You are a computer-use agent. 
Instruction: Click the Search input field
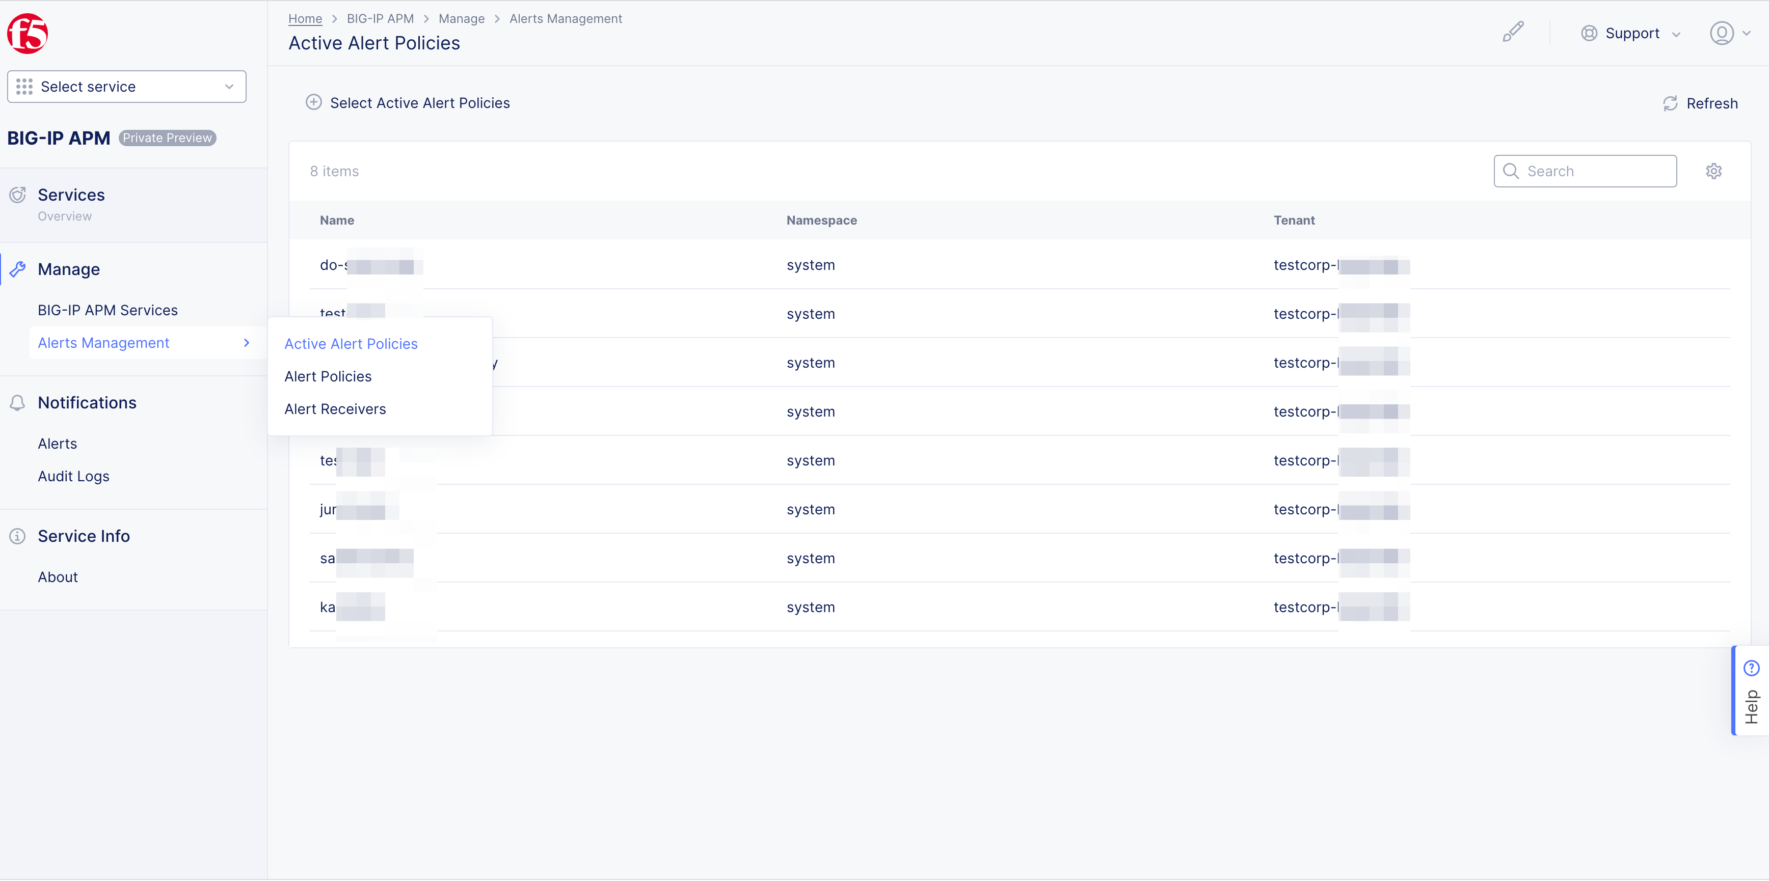click(x=1585, y=171)
